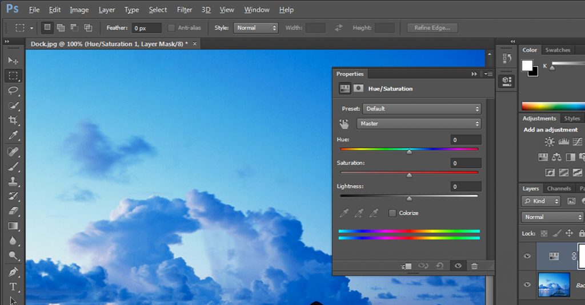585x305 pixels.
Task: Select the Clone Stamp tool
Action: click(x=13, y=181)
